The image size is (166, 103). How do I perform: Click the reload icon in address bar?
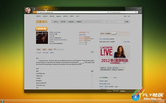click(x=111, y=12)
